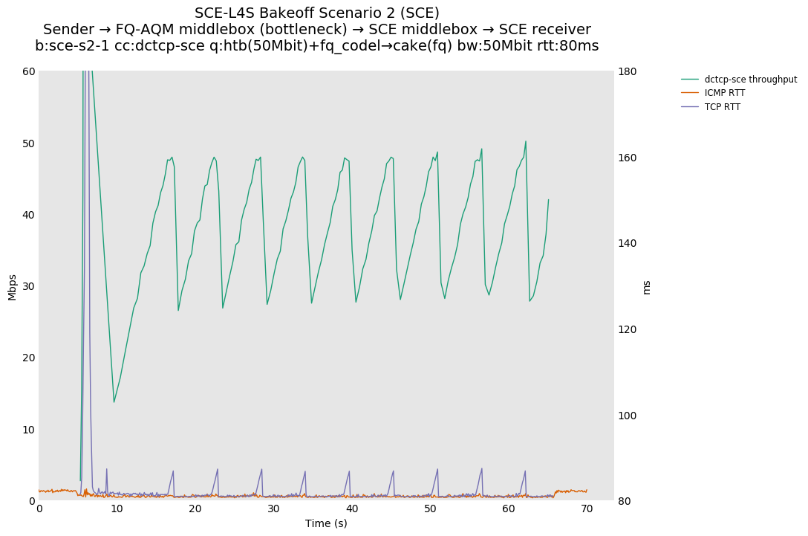Click the orange ICMP RTT legend swatch
Image resolution: width=808 pixels, height=536 pixels.
point(690,93)
